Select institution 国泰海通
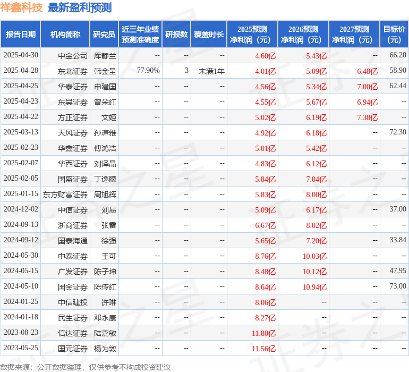This screenshot has height=372, width=409. [73, 240]
